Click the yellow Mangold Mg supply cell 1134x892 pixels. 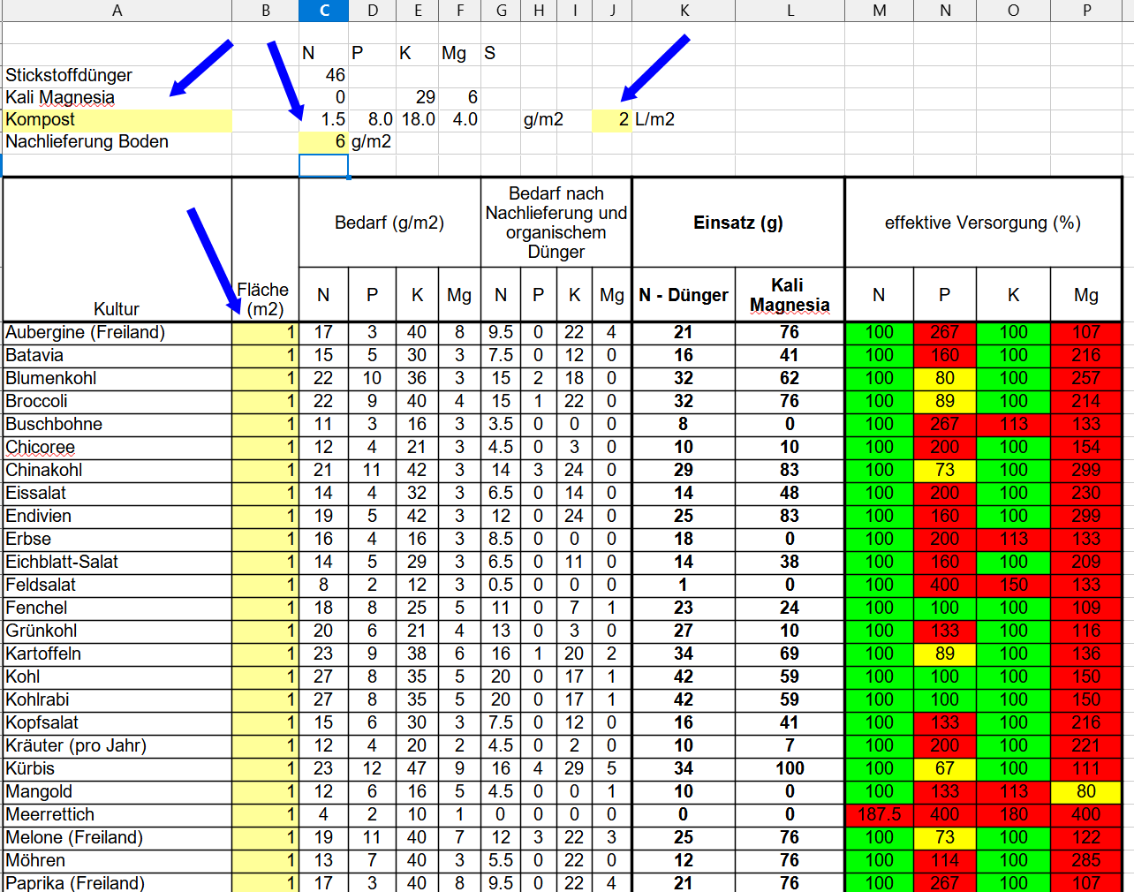coord(1085,791)
